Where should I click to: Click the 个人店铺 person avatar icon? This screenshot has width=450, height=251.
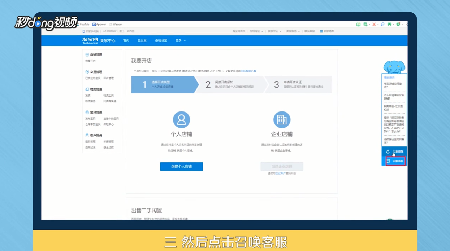click(x=181, y=119)
